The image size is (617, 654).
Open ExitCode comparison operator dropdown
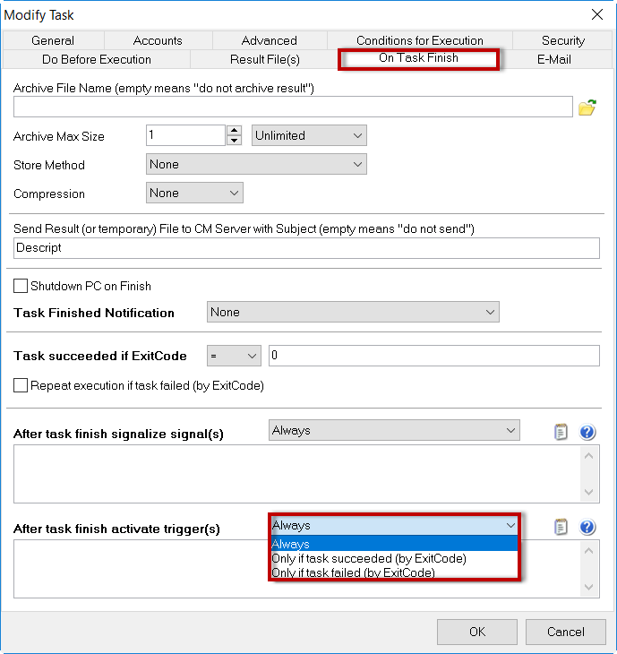pos(234,356)
